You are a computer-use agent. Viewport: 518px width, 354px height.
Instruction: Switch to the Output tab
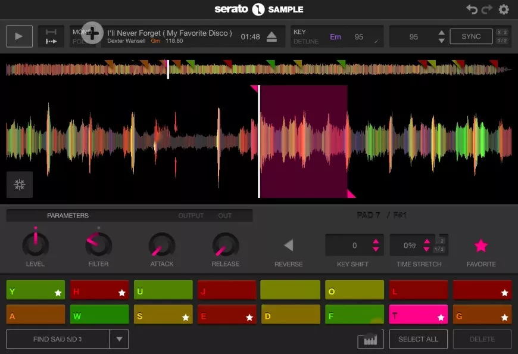click(x=191, y=215)
